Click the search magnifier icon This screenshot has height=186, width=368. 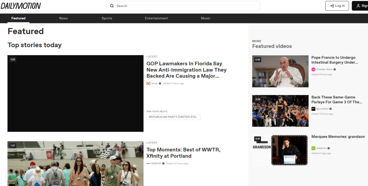tap(112, 6)
